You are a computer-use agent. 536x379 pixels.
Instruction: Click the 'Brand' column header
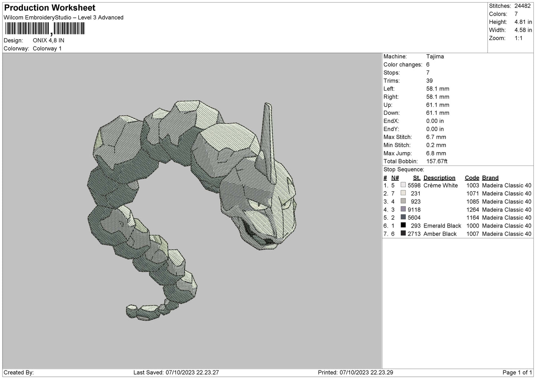click(490, 178)
